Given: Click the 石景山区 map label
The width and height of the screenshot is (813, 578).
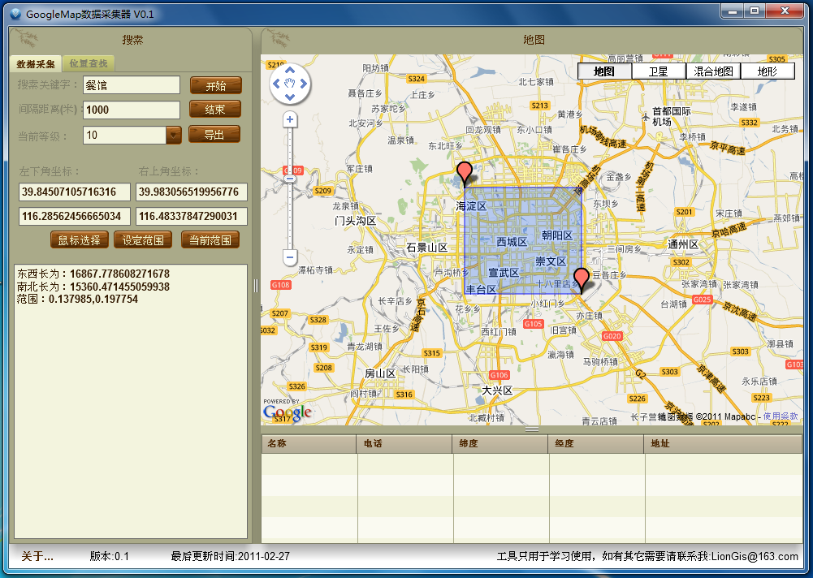Looking at the screenshot, I should [427, 248].
